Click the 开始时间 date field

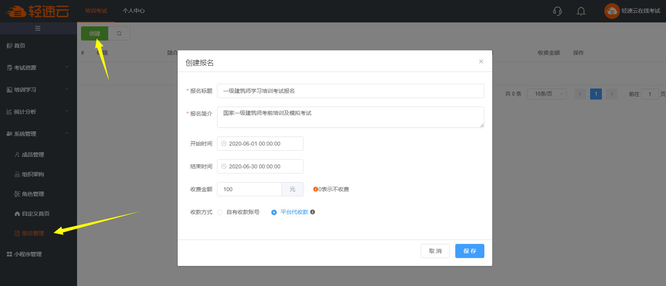click(260, 144)
